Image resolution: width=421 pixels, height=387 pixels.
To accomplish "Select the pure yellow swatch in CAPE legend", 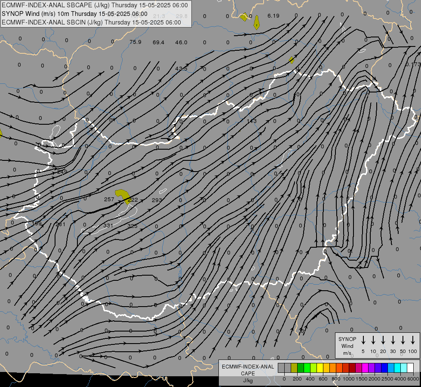I will 320,368.
